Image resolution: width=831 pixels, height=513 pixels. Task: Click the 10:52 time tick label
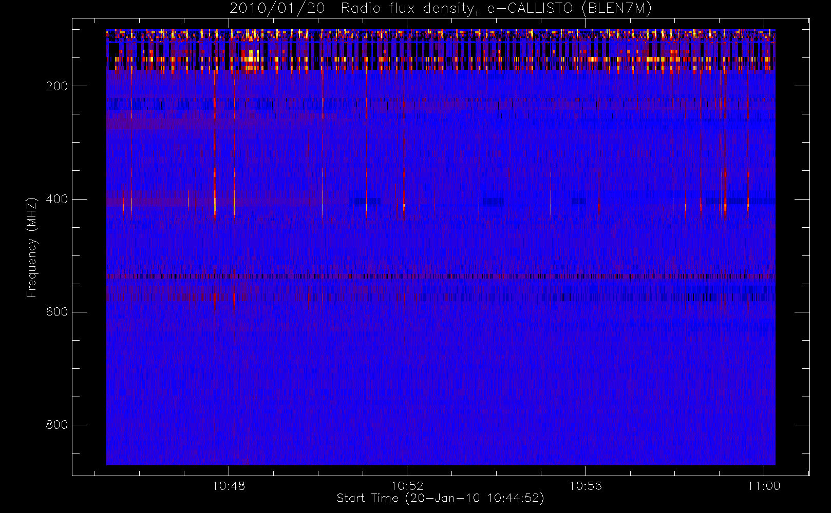coord(407,486)
